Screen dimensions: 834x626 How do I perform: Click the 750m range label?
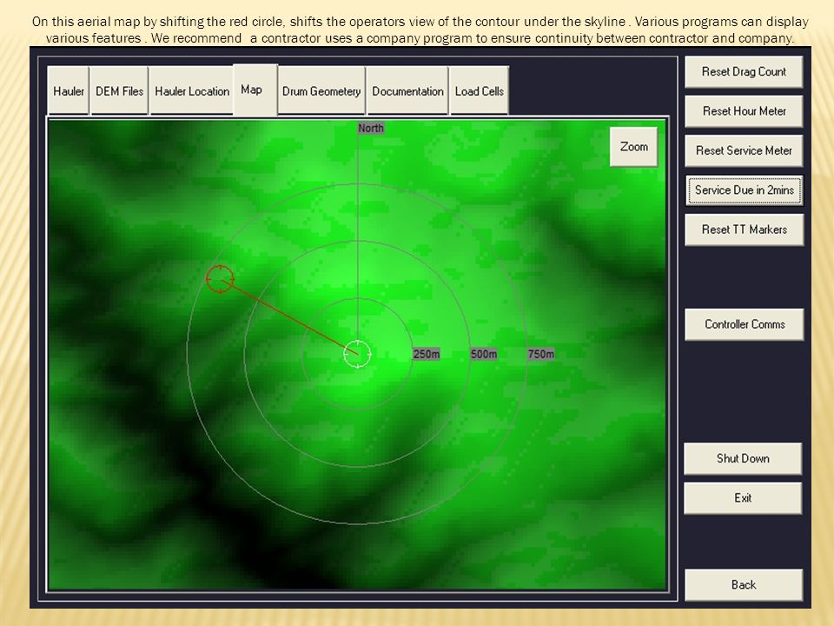[541, 354]
